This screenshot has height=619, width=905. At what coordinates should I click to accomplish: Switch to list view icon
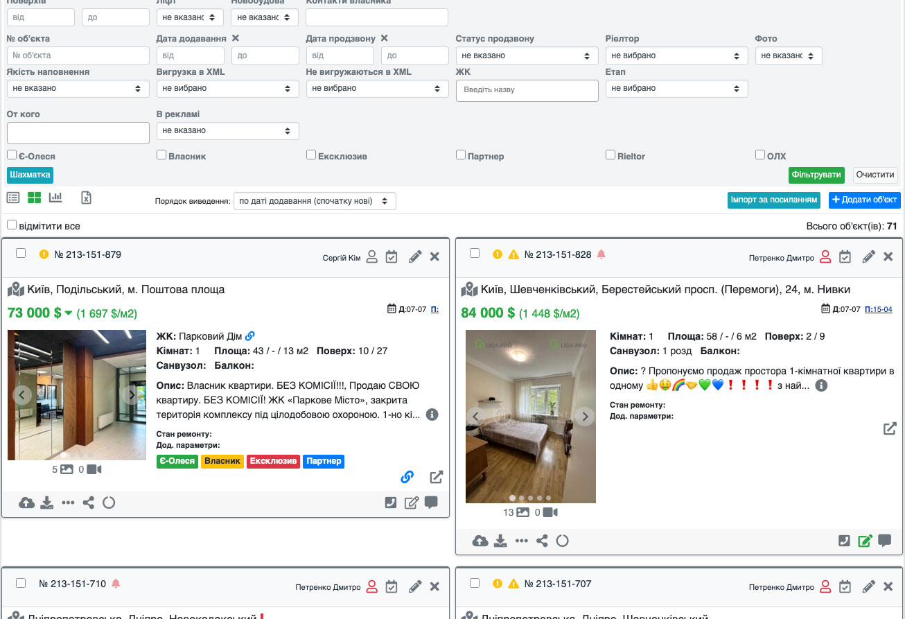[x=13, y=198]
